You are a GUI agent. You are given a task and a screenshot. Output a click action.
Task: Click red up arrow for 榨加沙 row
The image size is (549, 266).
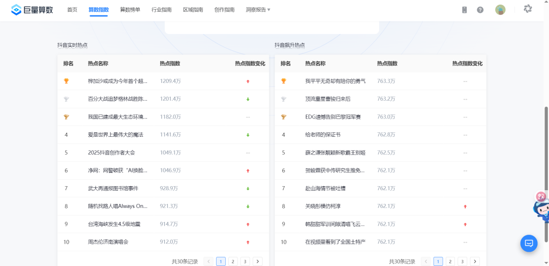tap(248, 81)
